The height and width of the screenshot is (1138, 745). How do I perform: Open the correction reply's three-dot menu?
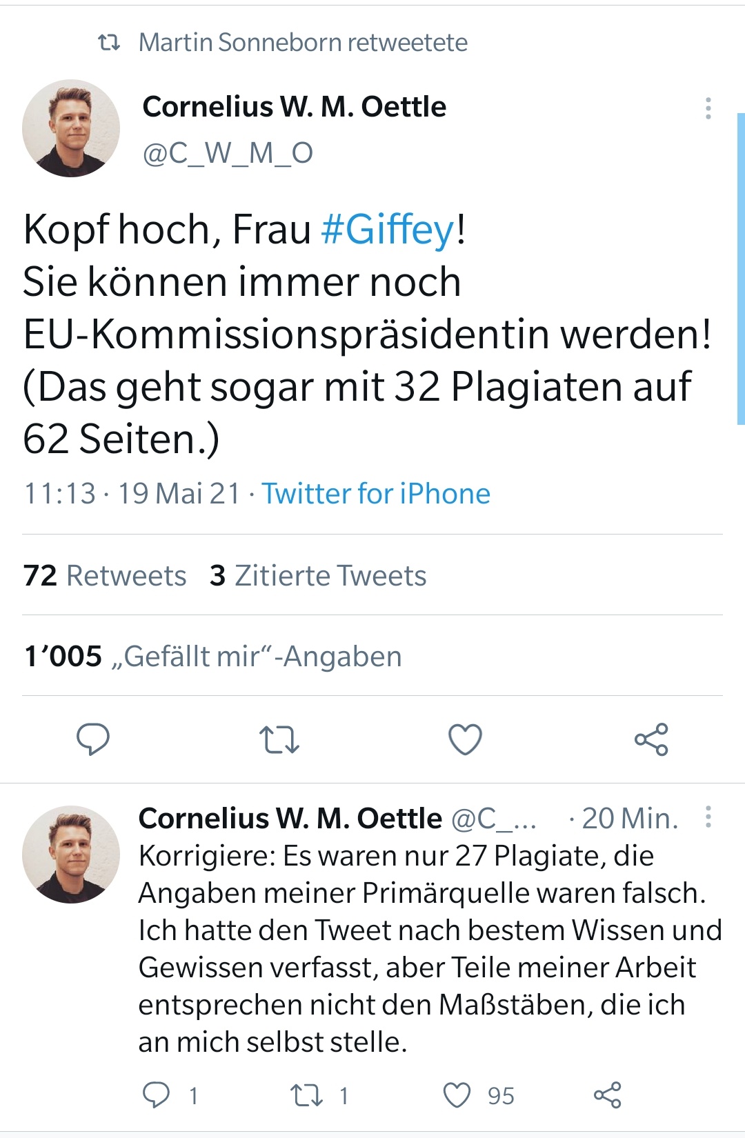(708, 817)
